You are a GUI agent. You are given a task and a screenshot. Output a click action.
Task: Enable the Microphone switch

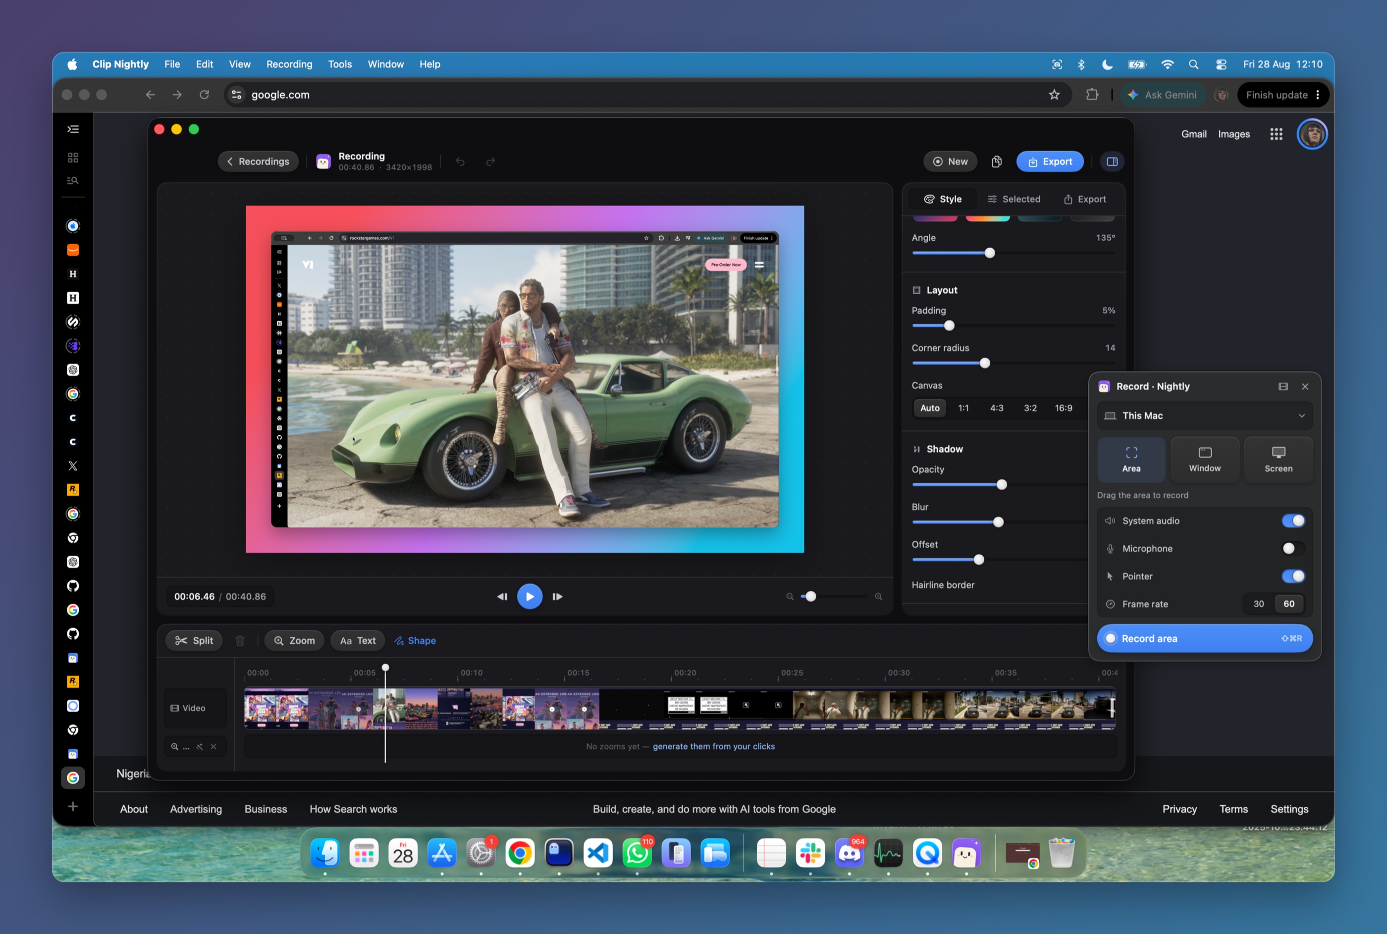(1293, 549)
